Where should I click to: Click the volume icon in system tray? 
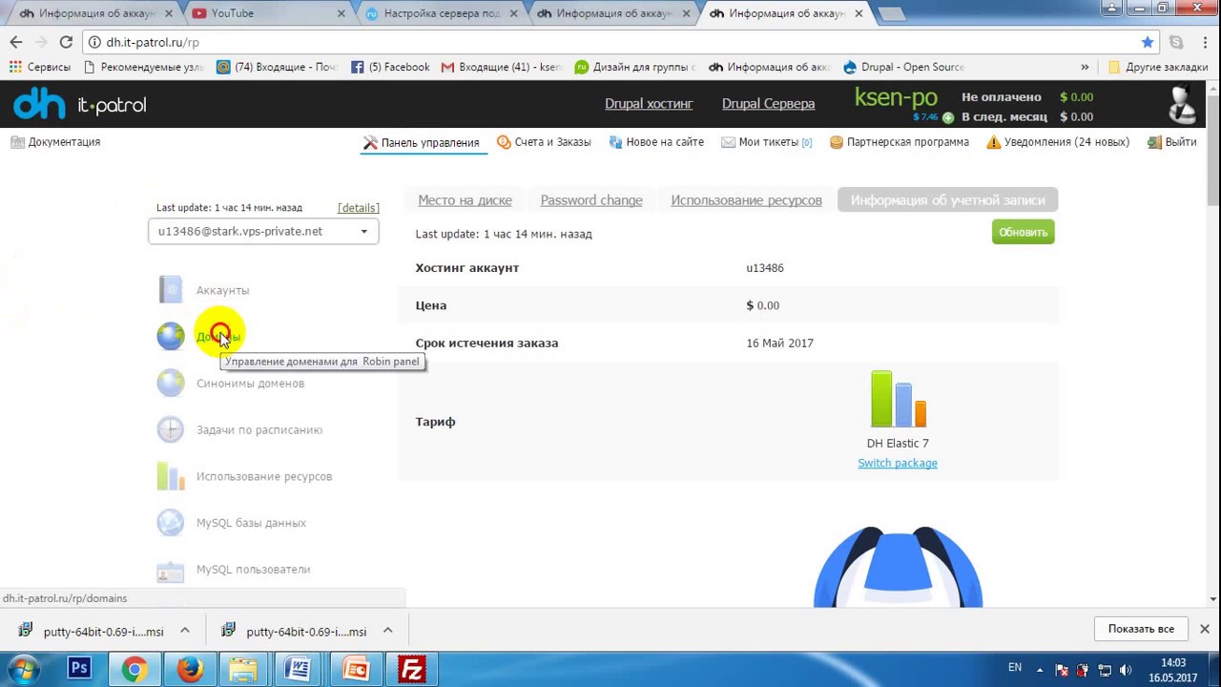1126,670
